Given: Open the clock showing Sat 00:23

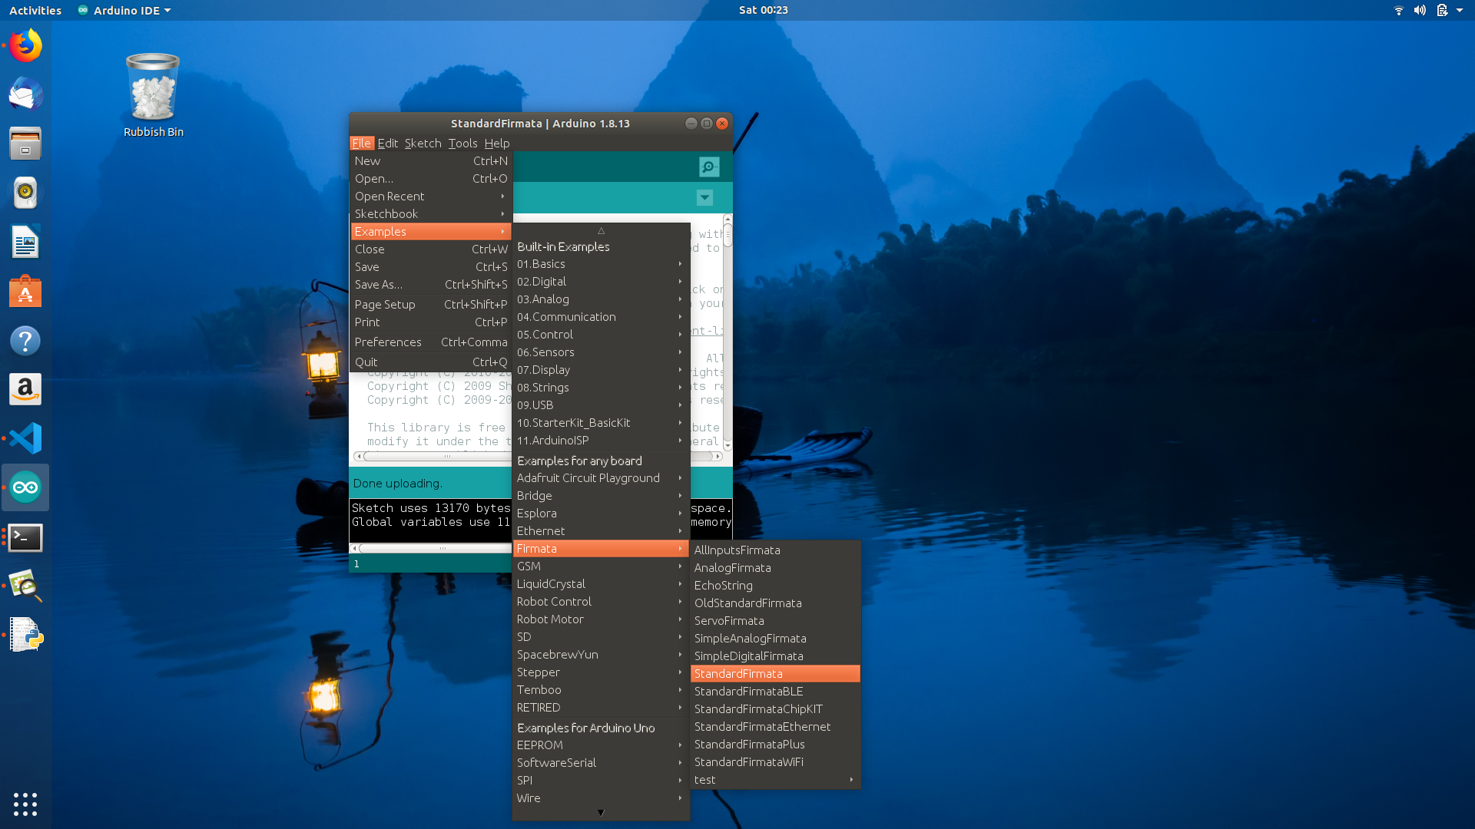Looking at the screenshot, I should [763, 10].
